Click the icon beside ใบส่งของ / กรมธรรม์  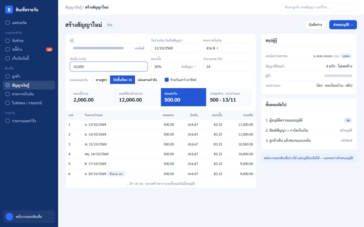8,103
